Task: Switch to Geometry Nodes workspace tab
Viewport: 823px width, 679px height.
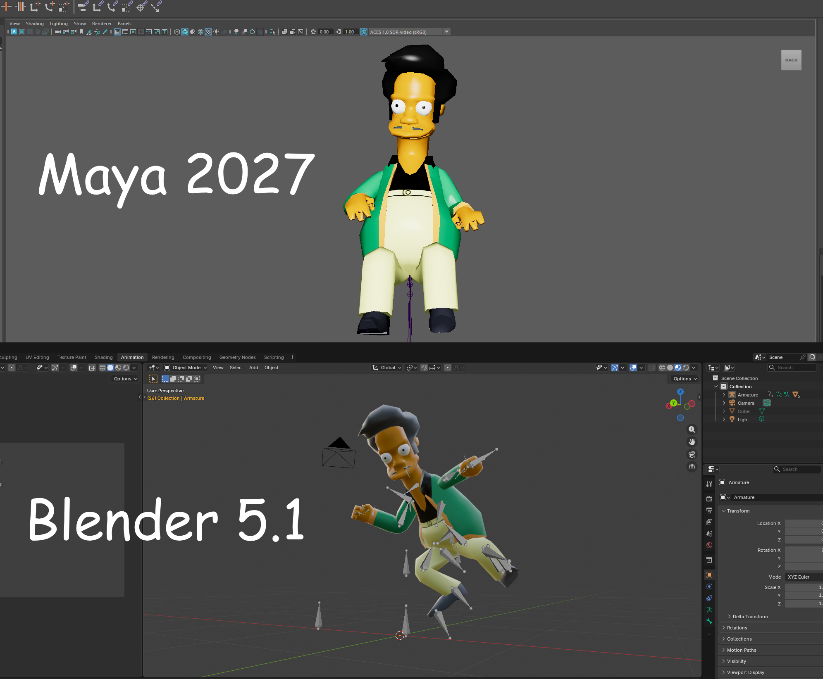Action: (237, 357)
